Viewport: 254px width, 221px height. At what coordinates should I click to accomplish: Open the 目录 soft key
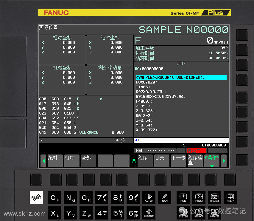click(x=162, y=161)
